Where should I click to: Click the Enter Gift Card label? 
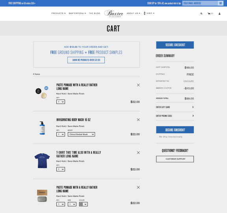pos(163,107)
